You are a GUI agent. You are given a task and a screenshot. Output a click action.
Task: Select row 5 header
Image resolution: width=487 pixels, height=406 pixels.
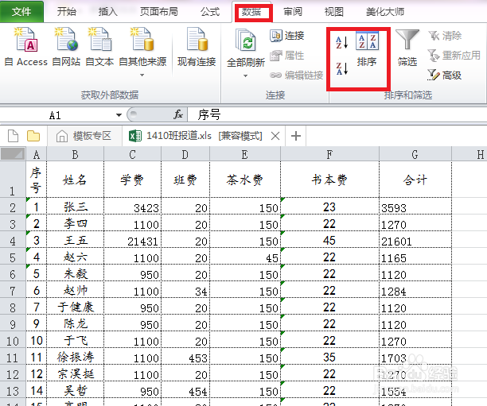coord(13,257)
